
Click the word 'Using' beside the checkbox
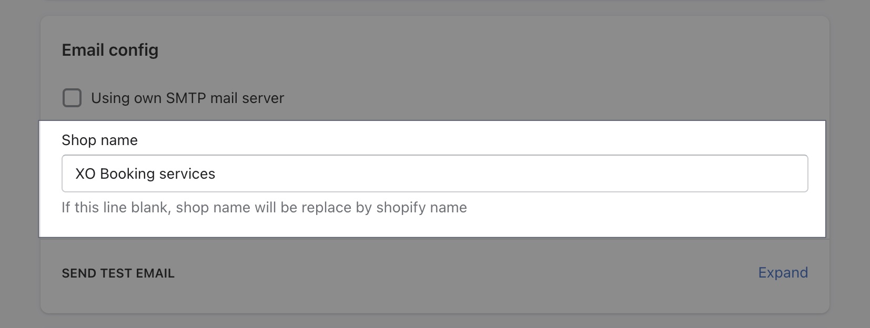(110, 98)
